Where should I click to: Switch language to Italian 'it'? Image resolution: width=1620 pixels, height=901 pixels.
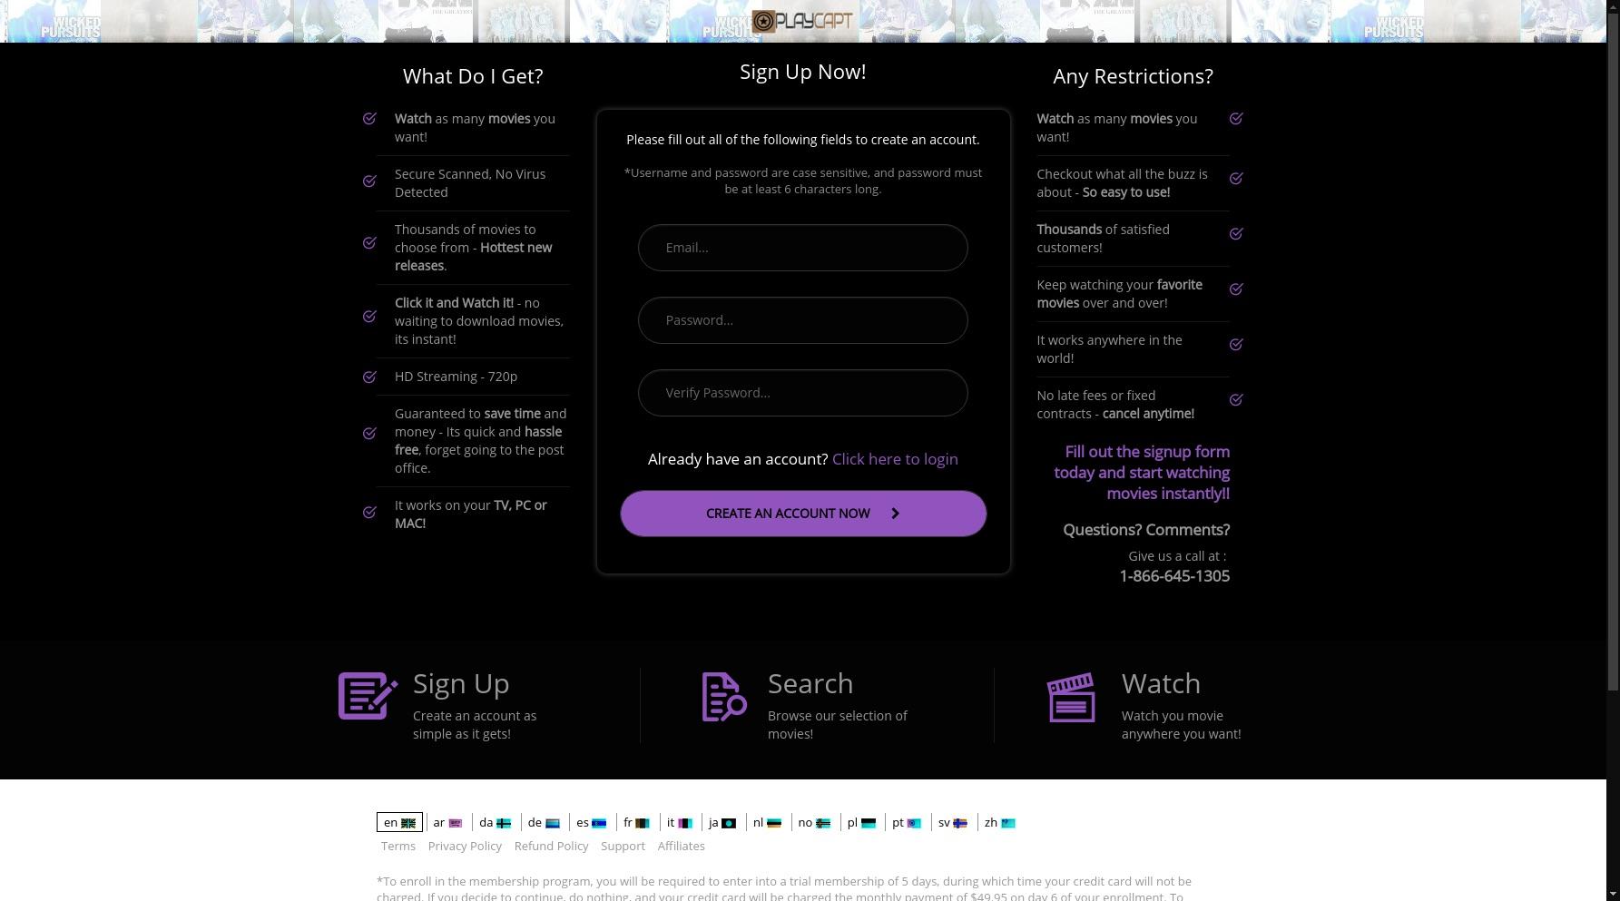pyautogui.click(x=680, y=823)
